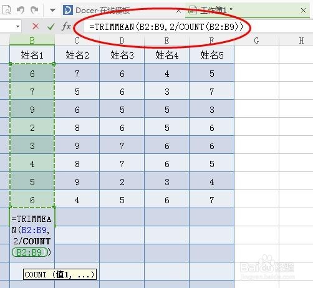The width and height of the screenshot is (313, 288).
Task: Click value 4 in 姓名5 column
Action: coord(212,182)
